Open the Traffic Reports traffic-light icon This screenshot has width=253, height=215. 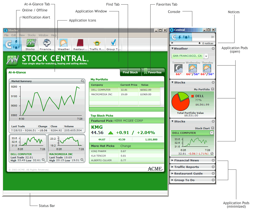[97, 45]
